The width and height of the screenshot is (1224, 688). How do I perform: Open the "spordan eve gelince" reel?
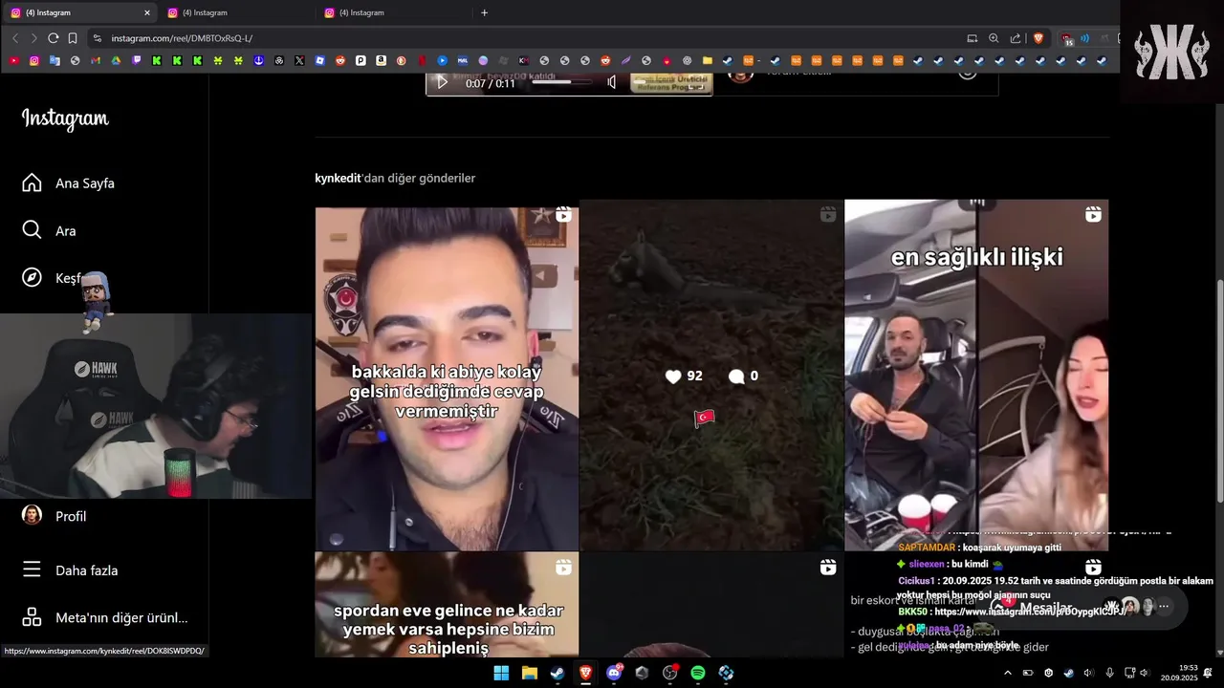tap(447, 604)
